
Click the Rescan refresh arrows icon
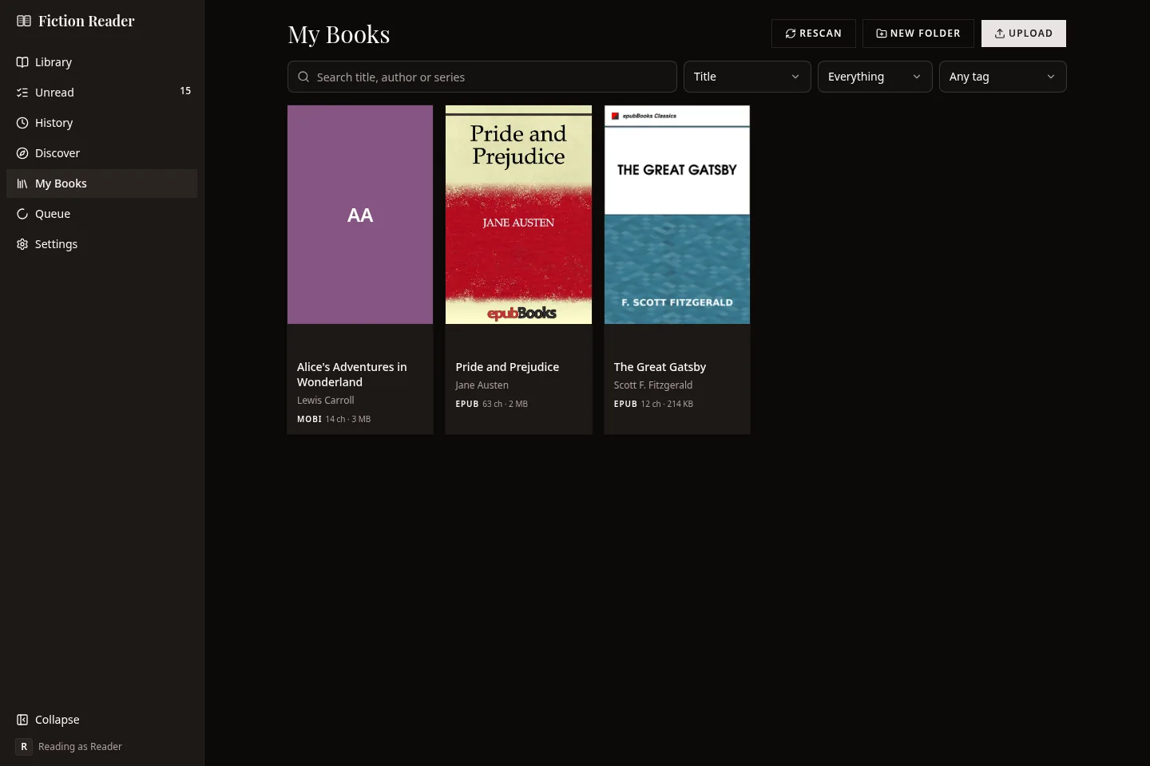(x=791, y=34)
